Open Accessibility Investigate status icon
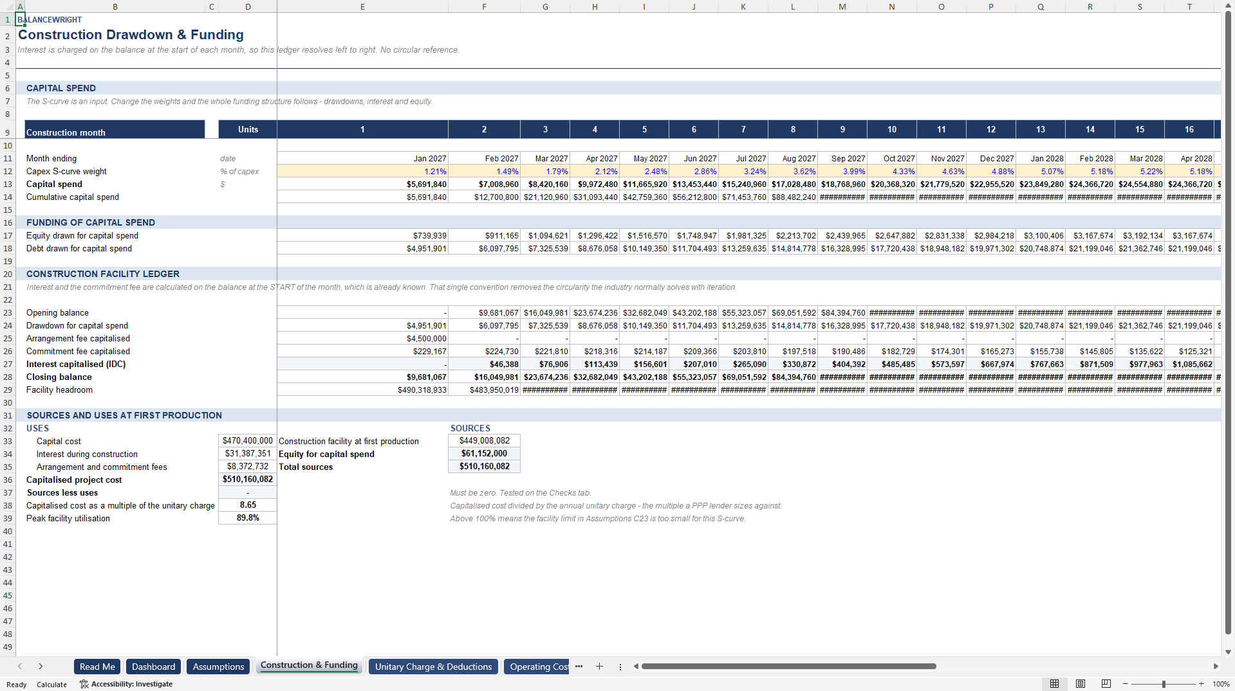The height and width of the screenshot is (691, 1235). (x=126, y=684)
